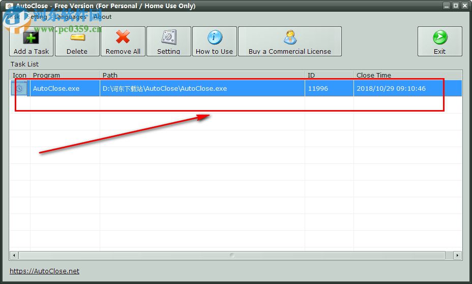Sort by the Program column header

pyautogui.click(x=65, y=75)
